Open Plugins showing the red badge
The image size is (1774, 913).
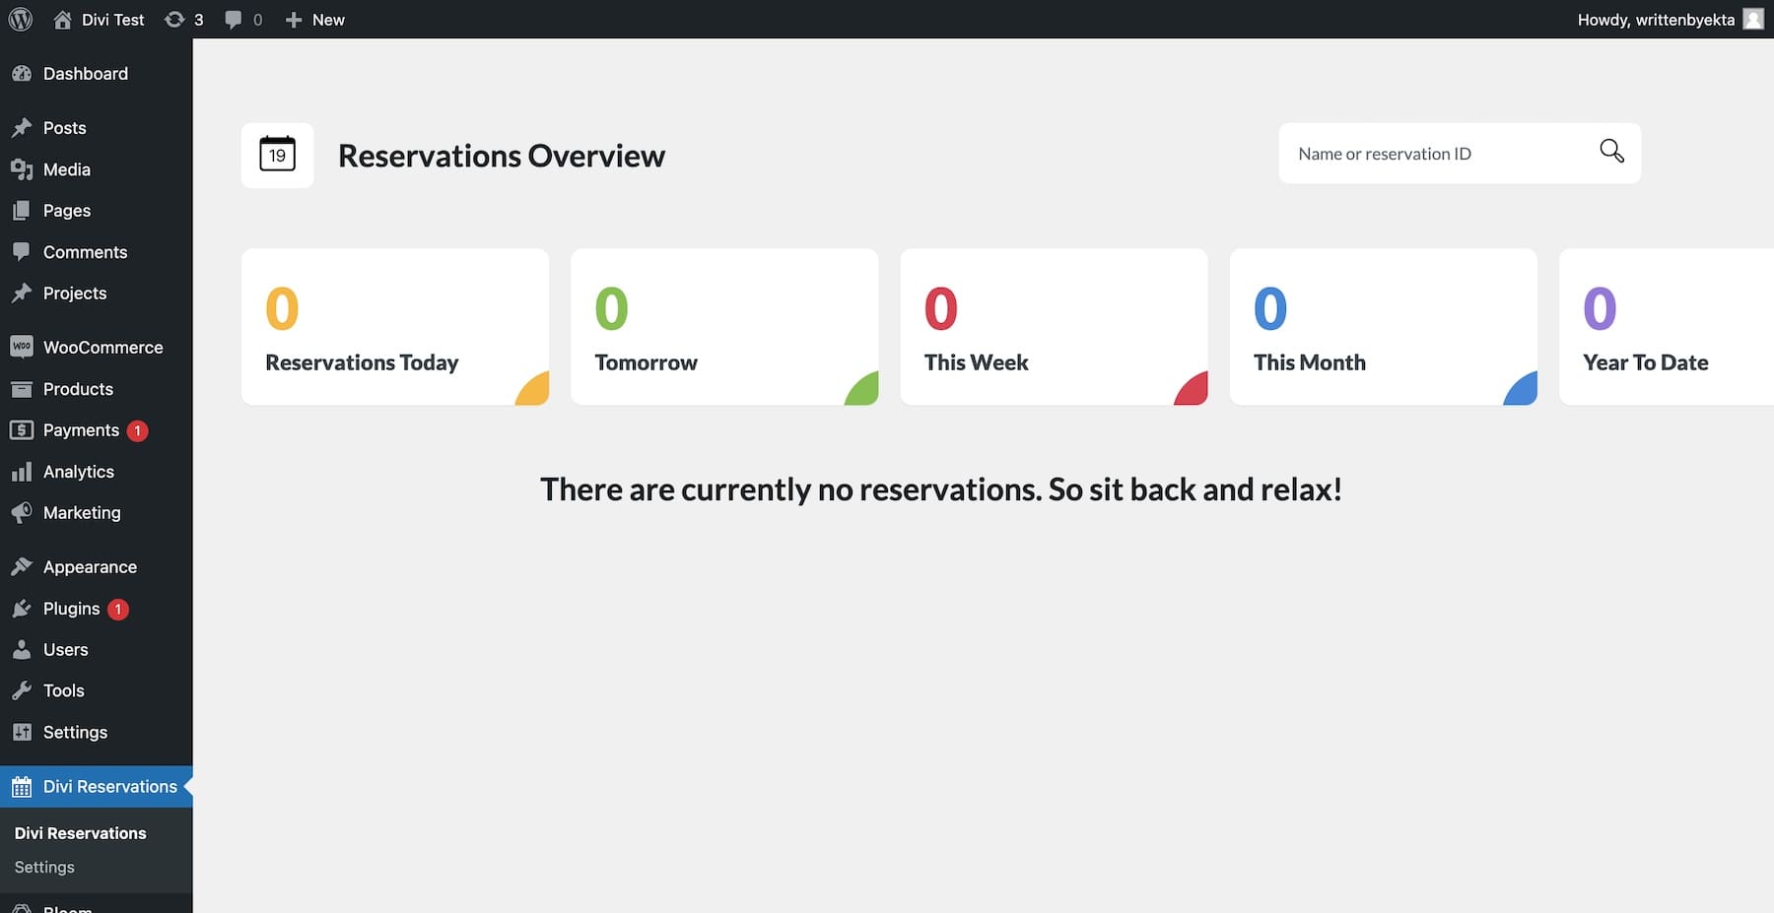pyautogui.click(x=22, y=608)
